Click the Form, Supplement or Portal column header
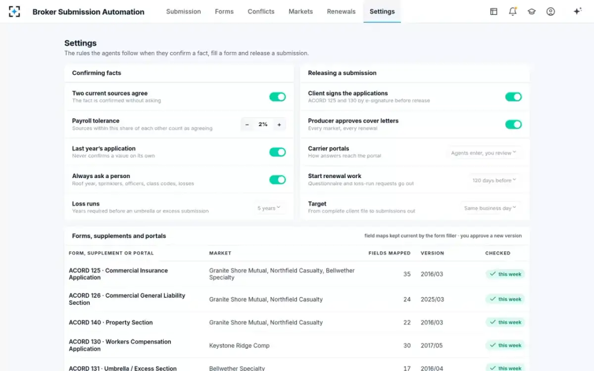 111,253
